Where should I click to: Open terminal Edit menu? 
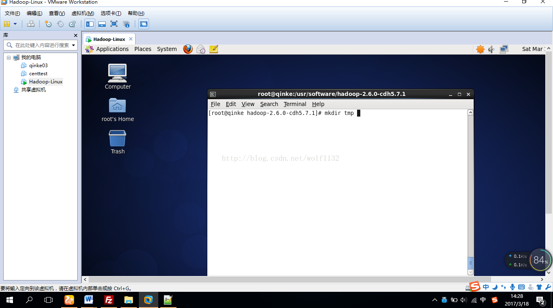(x=231, y=104)
